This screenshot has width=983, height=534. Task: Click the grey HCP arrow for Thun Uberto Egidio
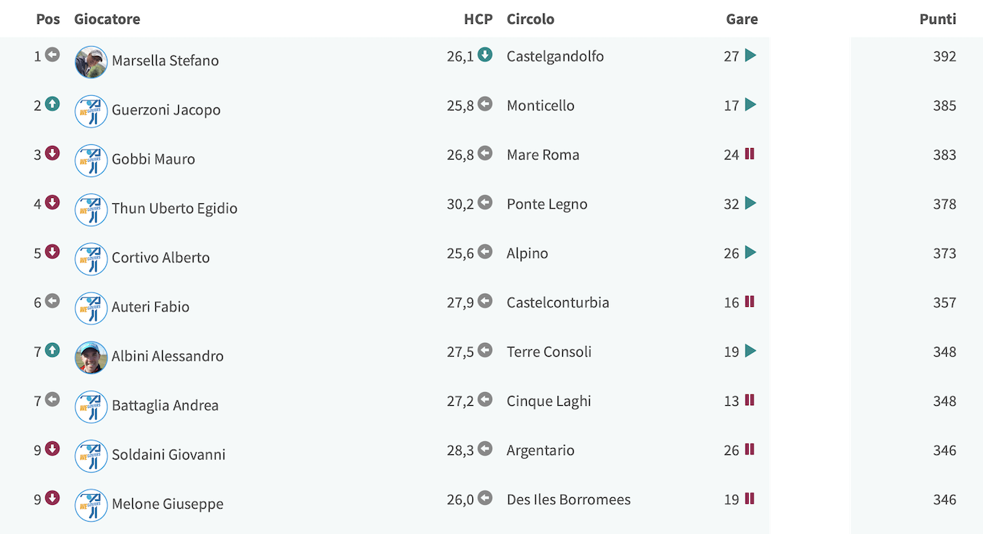(x=485, y=203)
